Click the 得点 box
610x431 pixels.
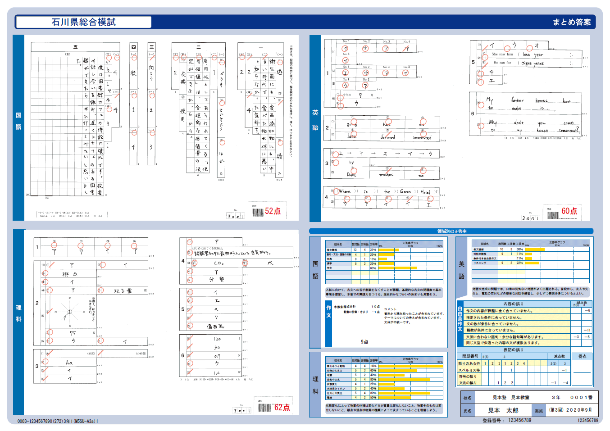click(582, 369)
